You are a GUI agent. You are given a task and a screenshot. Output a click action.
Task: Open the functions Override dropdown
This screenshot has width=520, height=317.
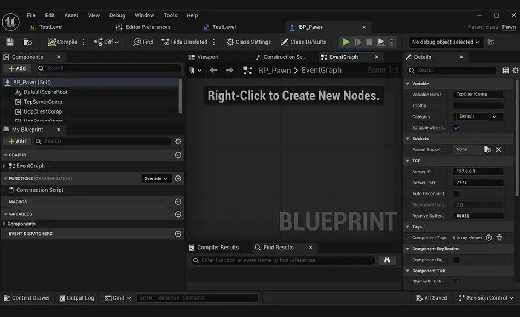tap(156, 179)
